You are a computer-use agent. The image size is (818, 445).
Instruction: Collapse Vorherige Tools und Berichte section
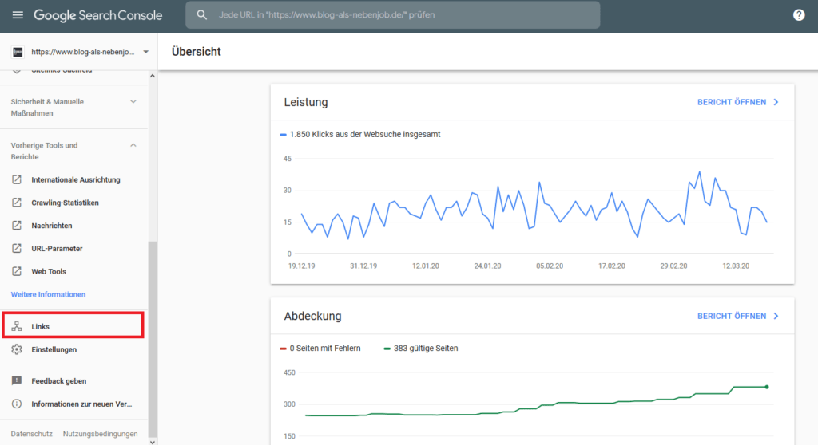(133, 145)
